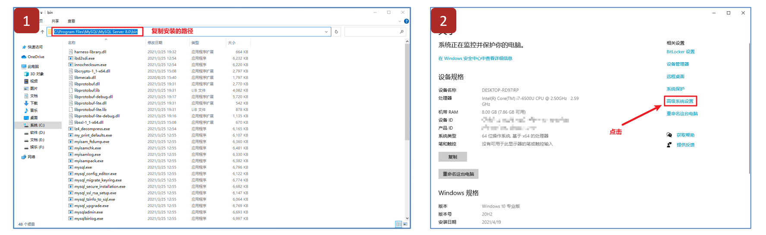Select the 下载 downloads folder icon
766x235 pixels.
click(x=26, y=103)
